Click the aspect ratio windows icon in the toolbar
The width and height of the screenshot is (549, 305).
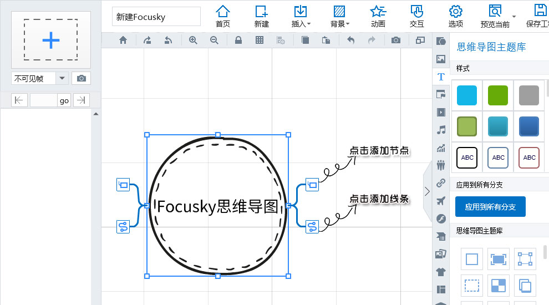coord(420,40)
